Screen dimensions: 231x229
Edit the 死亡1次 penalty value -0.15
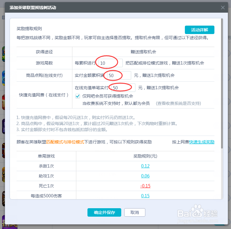tap(145, 186)
